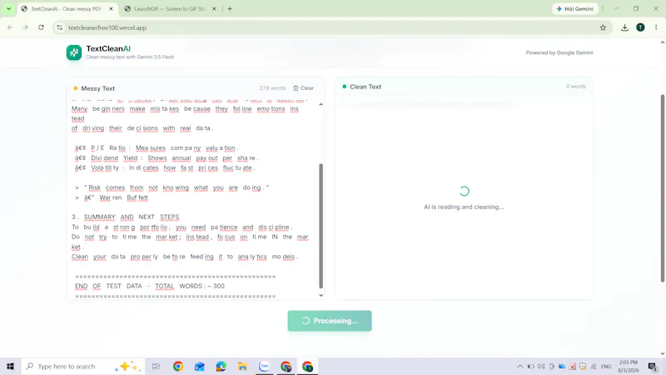Click the messy text scrollbar thumb

321,226
